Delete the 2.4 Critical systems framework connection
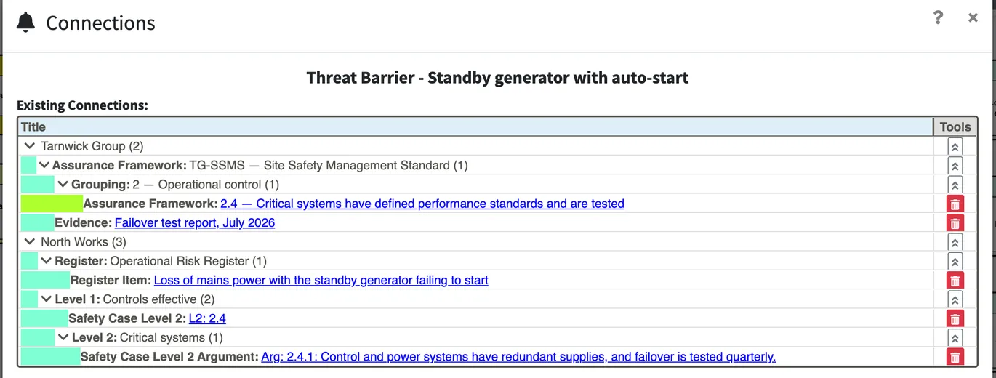This screenshot has height=378, width=996. tap(955, 204)
